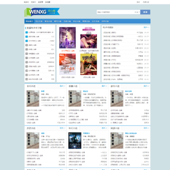Click the WENXG book logo
Image resolution: width=170 pixels, height=170 pixels.
pos(42,12)
